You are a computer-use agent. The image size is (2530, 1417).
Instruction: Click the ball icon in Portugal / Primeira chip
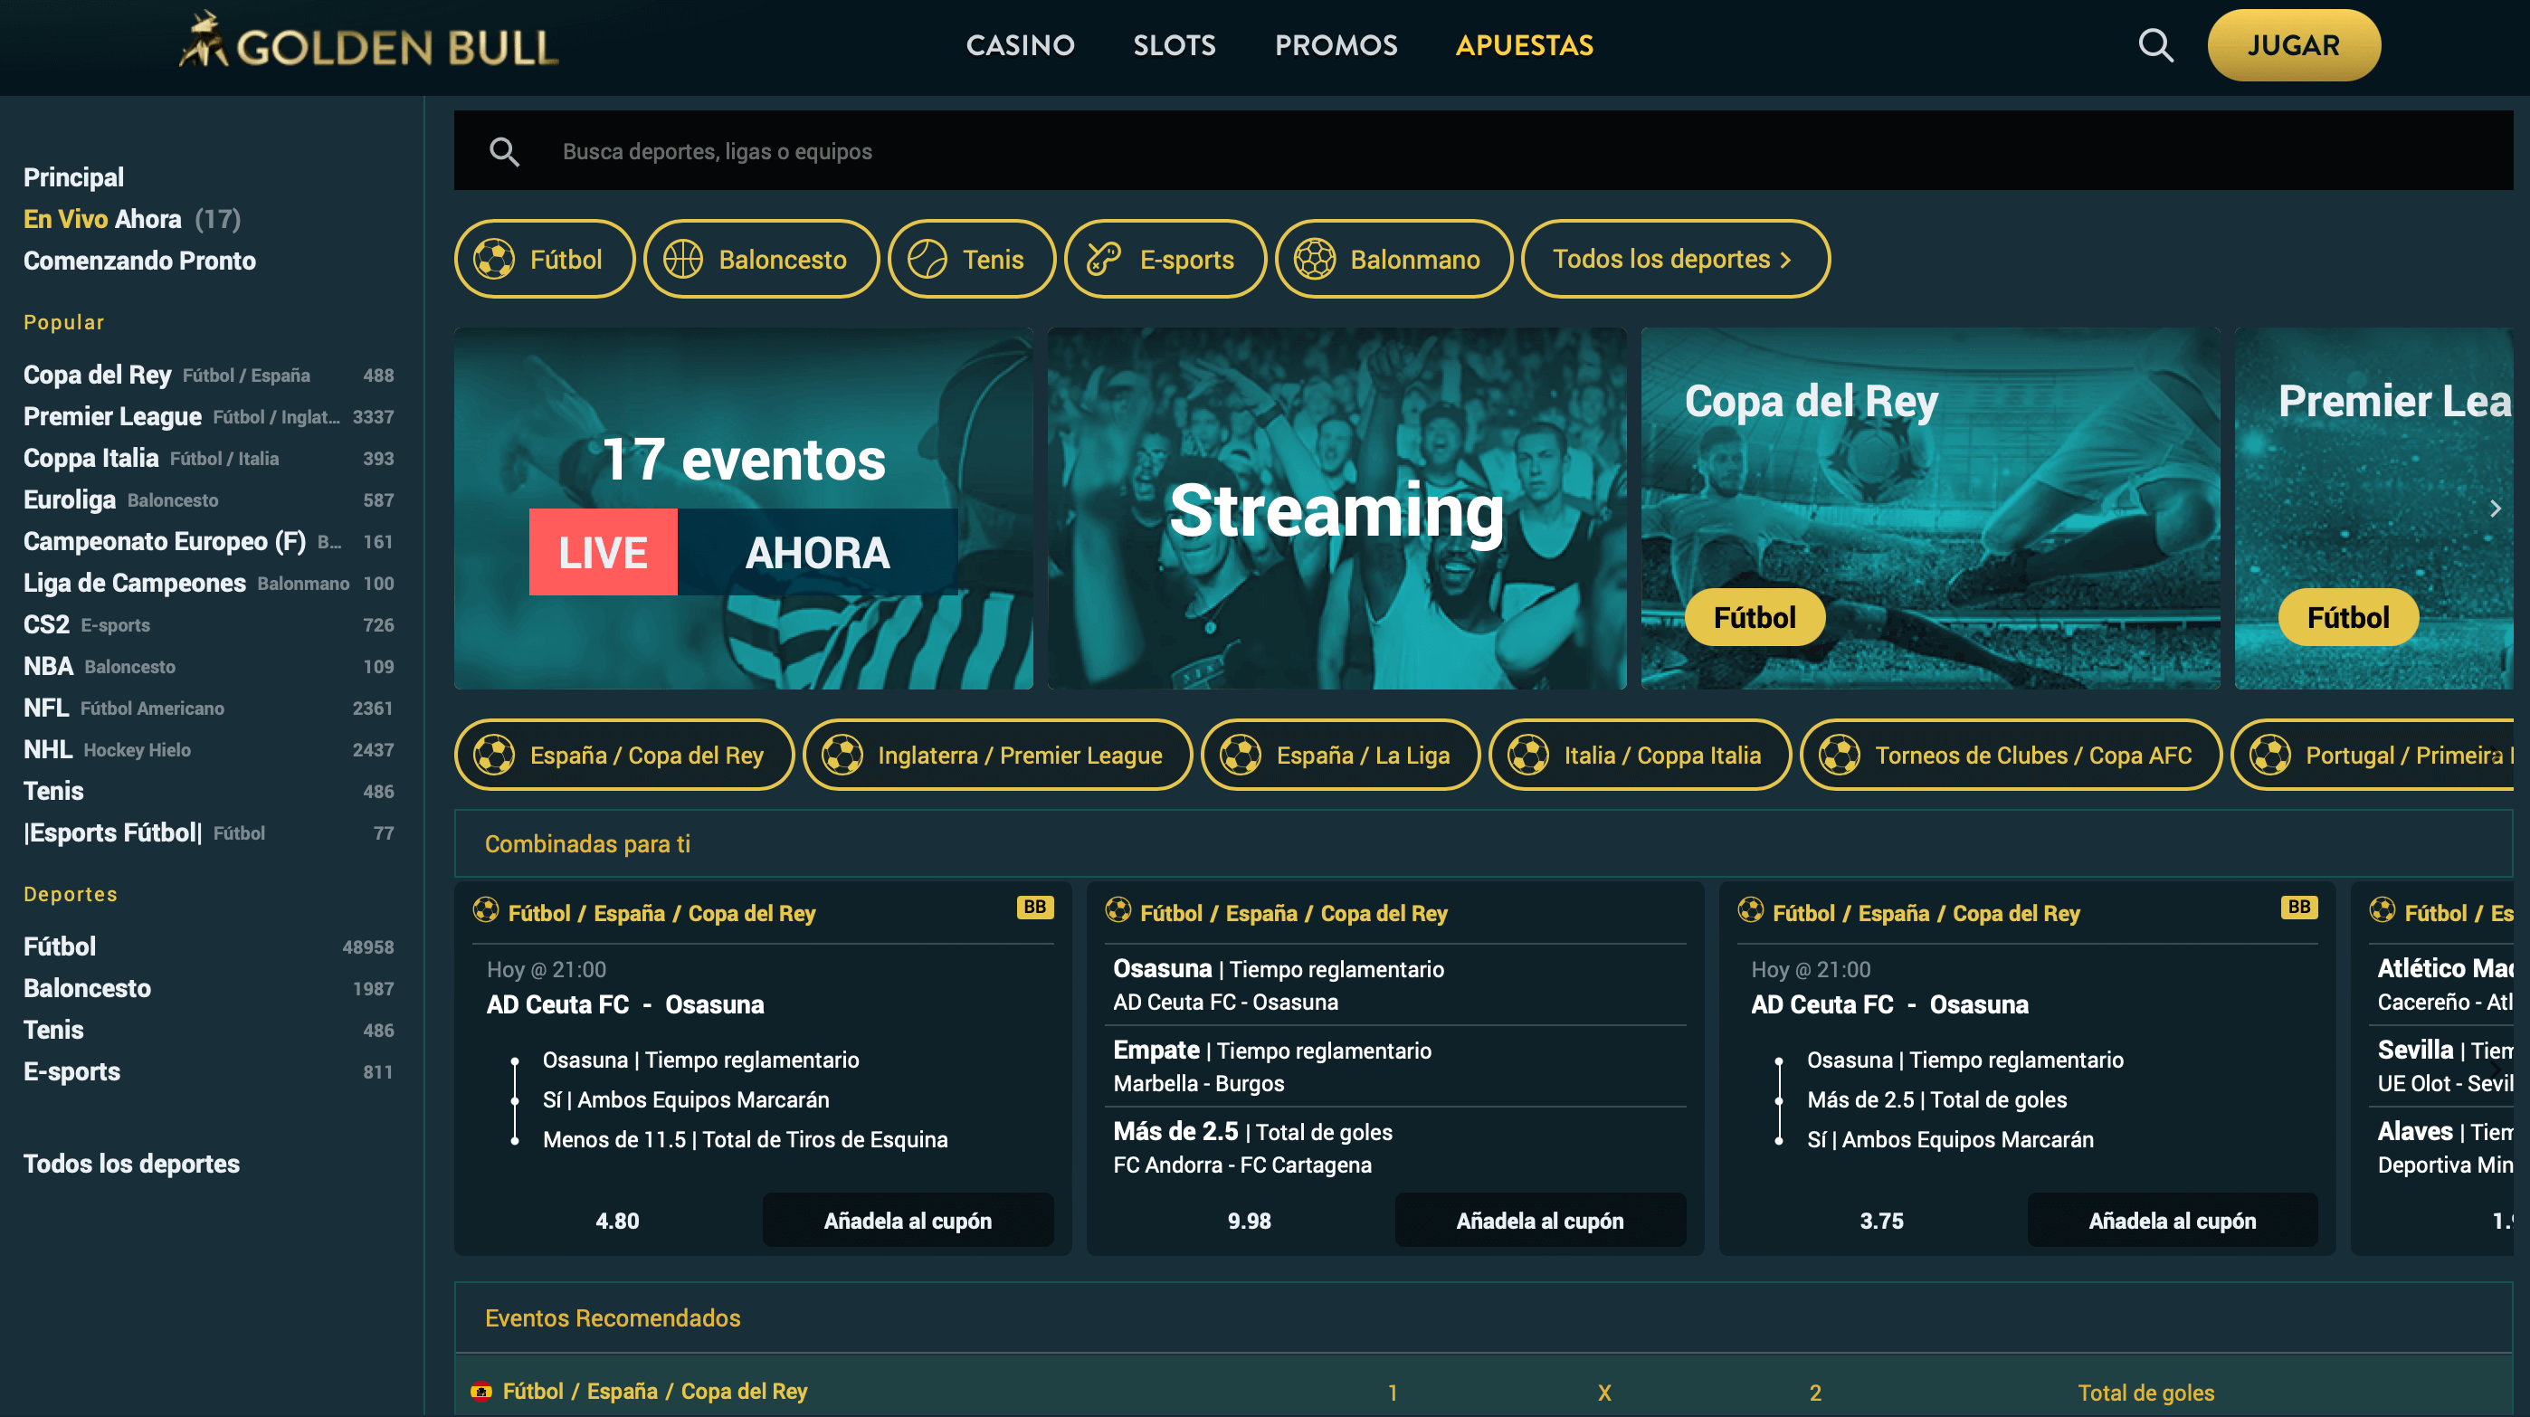click(x=2269, y=756)
